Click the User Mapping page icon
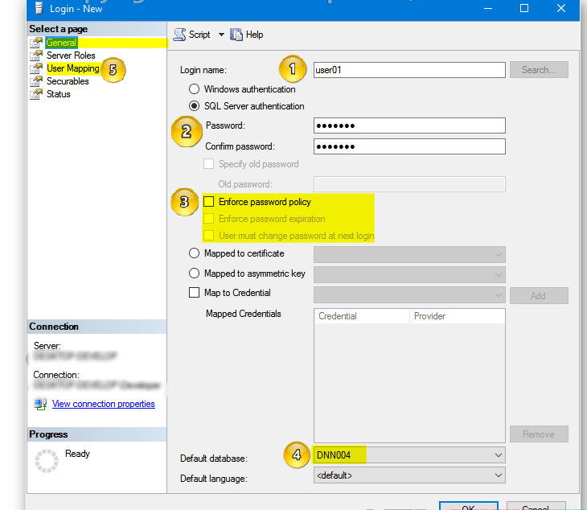The height and width of the screenshot is (510, 587). [36, 68]
